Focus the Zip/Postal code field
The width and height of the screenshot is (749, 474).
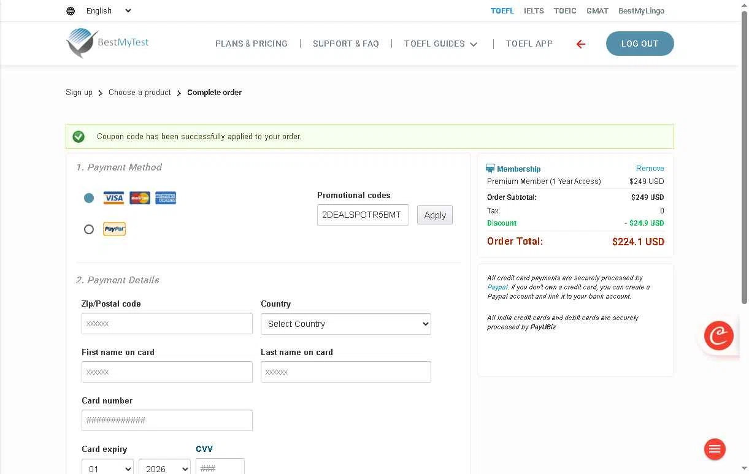coord(167,324)
